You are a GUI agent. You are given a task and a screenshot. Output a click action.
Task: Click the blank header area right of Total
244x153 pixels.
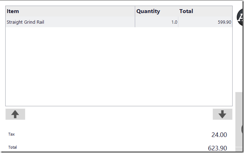pos(214,11)
